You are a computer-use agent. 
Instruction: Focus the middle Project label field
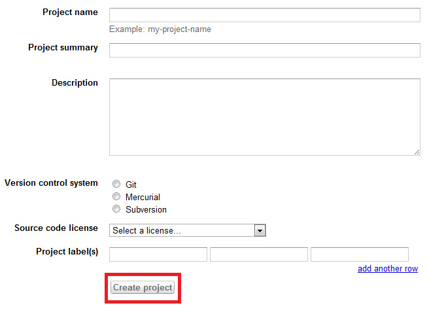[259, 254]
